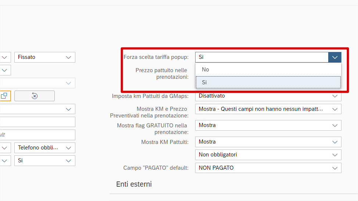Click the disabled greyed-out dropdown on left

pyautogui.click(x=37, y=83)
